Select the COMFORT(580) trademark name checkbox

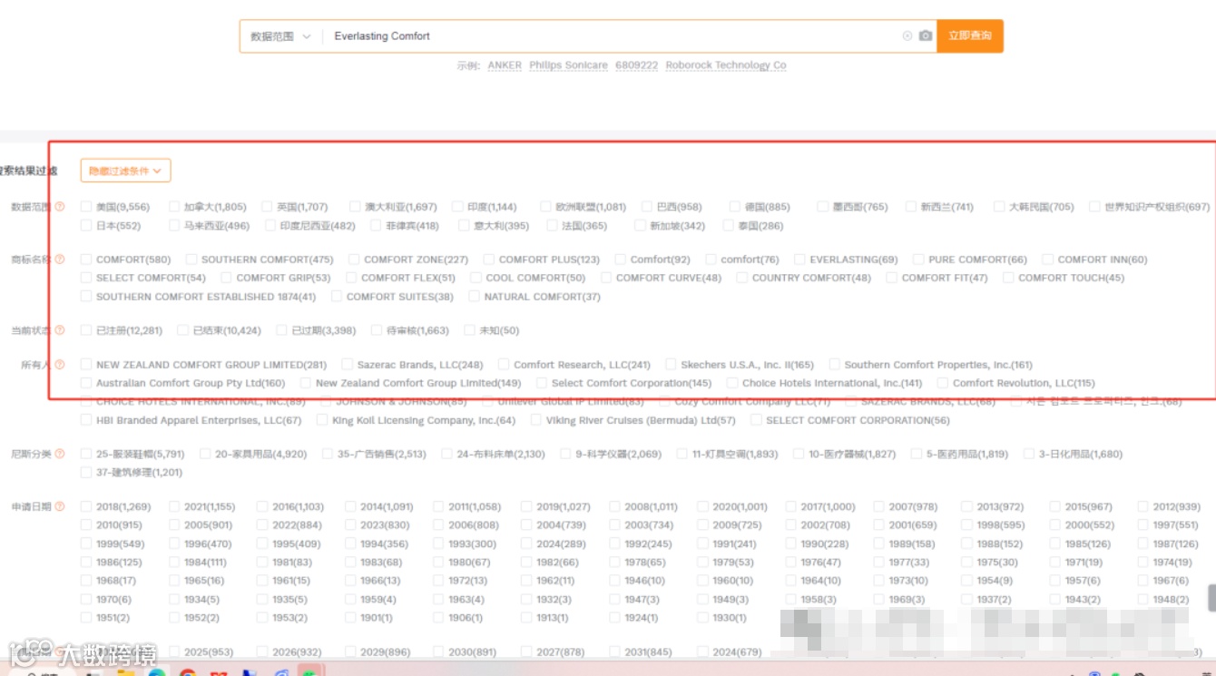86,260
